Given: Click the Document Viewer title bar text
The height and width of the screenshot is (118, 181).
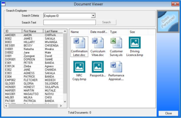Looking at the screenshot, I should pos(88,4).
